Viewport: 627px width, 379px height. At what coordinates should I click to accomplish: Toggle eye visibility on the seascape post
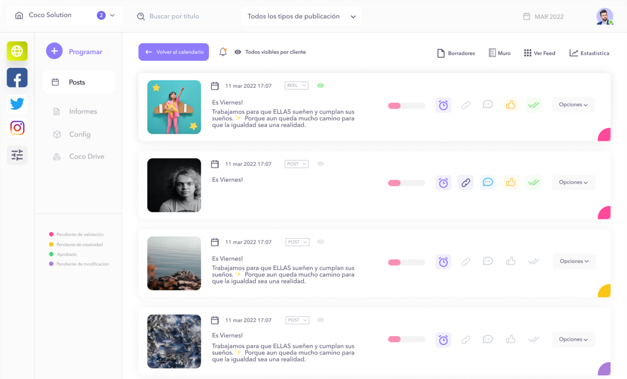point(321,242)
